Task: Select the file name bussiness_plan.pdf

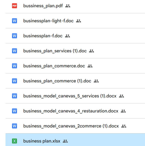Action: click(43, 6)
